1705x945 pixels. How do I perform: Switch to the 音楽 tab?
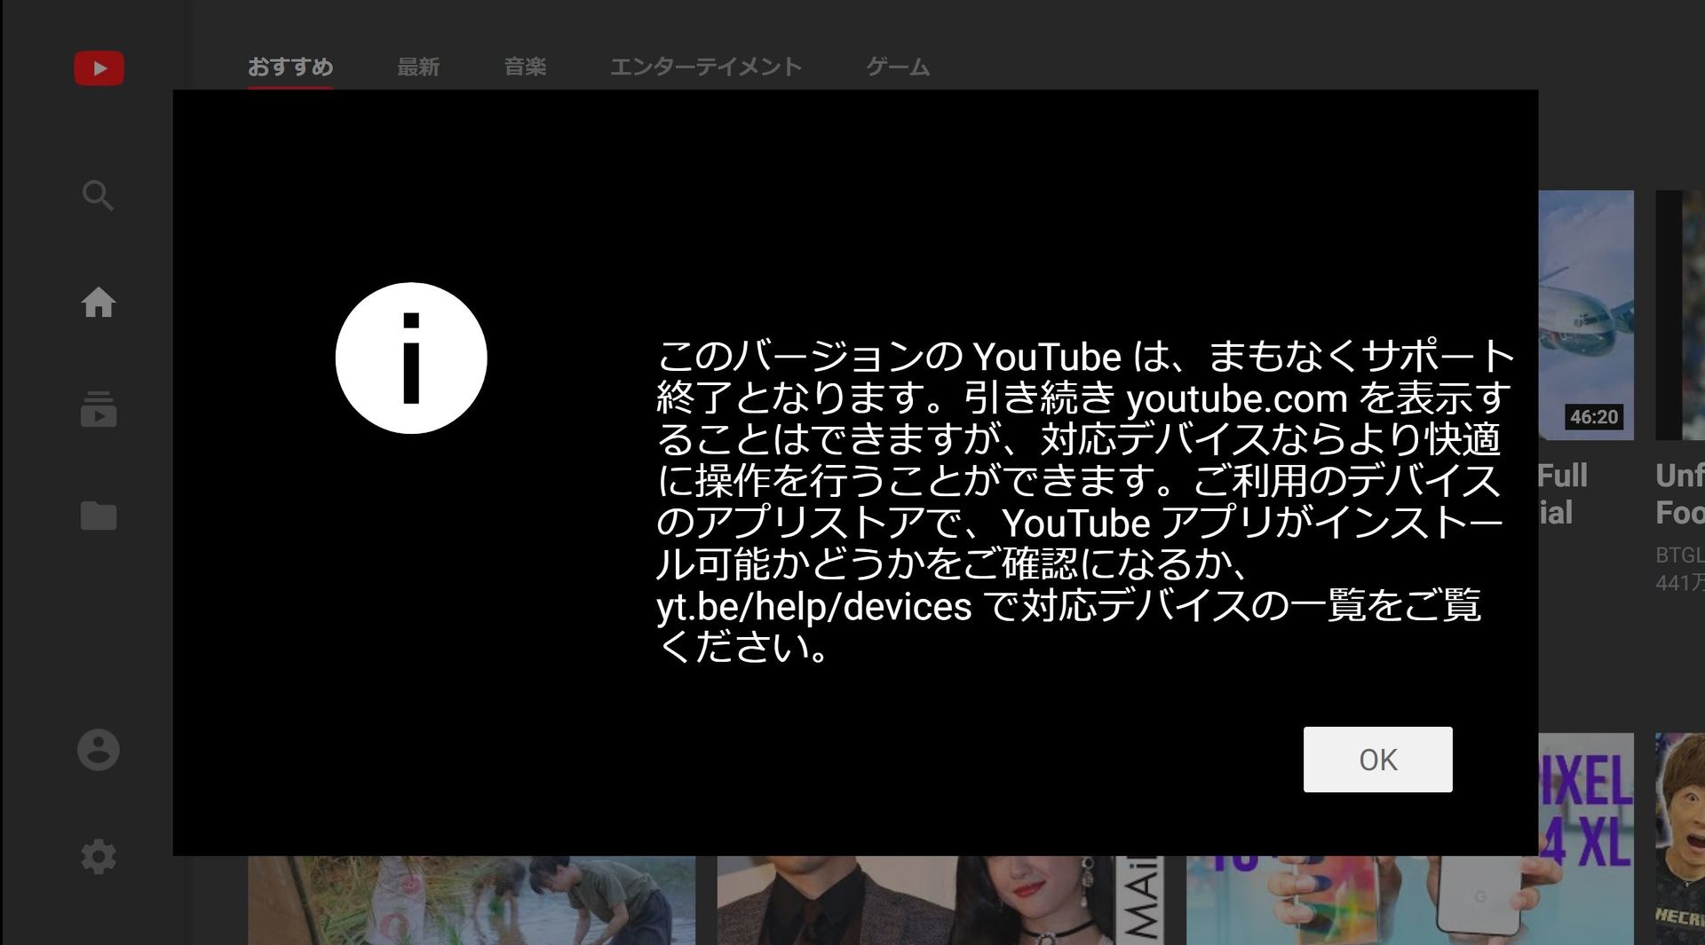tap(525, 67)
